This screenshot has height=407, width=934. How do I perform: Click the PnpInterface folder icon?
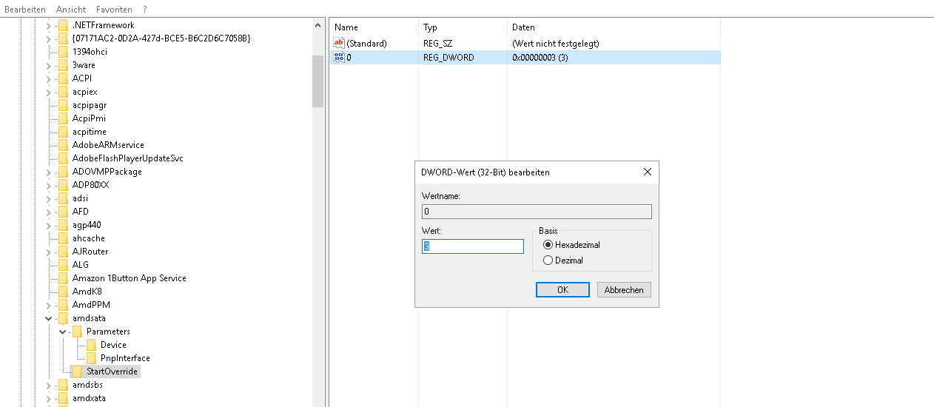pyautogui.click(x=91, y=358)
